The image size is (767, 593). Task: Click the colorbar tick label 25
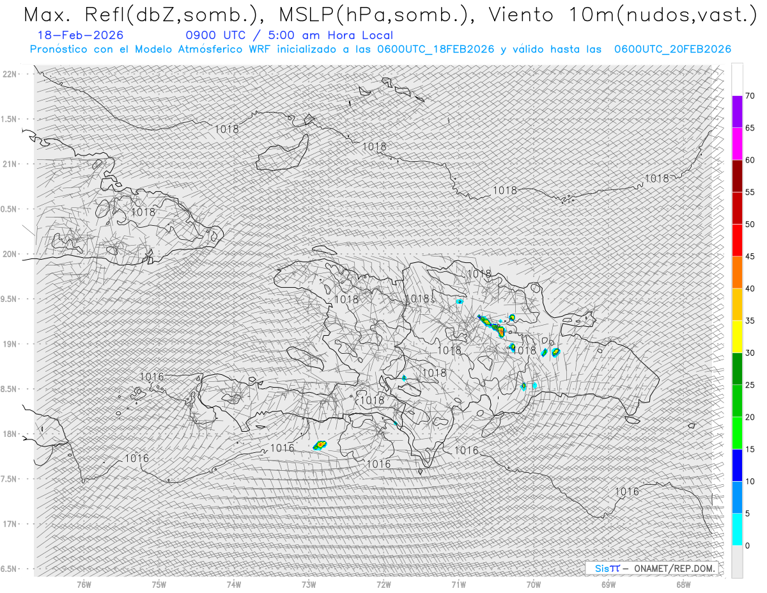pyautogui.click(x=750, y=385)
